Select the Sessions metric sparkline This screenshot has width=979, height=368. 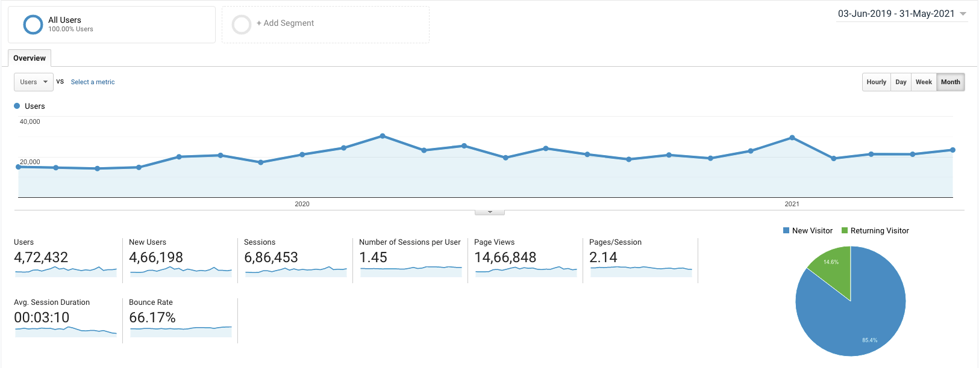coord(296,271)
